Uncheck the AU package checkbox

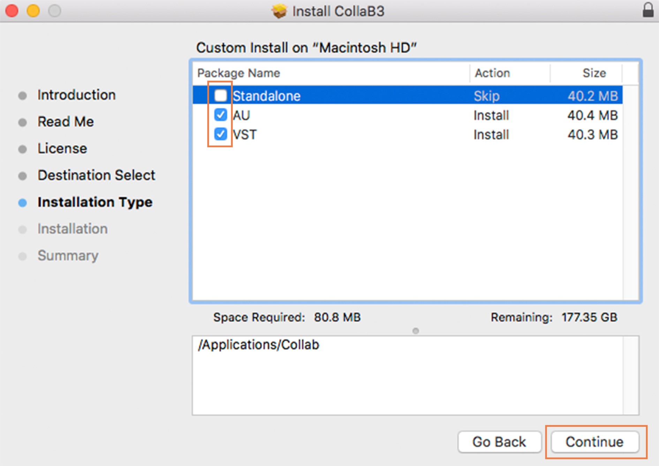coord(220,115)
